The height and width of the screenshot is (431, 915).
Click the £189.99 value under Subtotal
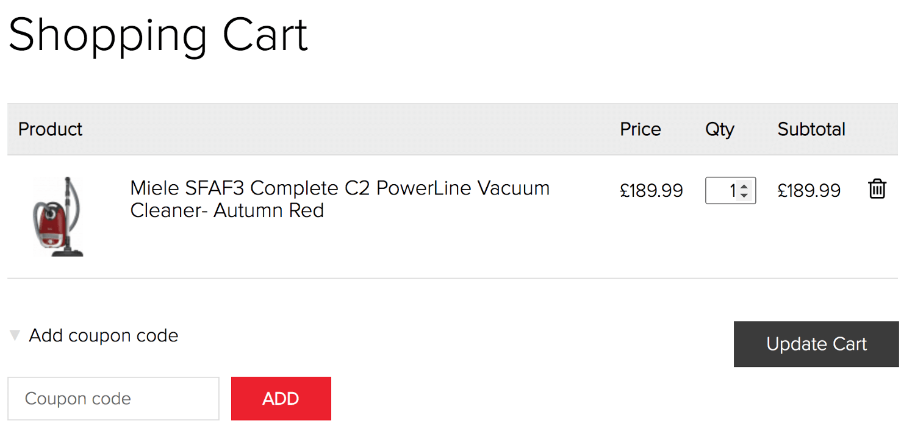pyautogui.click(x=809, y=190)
